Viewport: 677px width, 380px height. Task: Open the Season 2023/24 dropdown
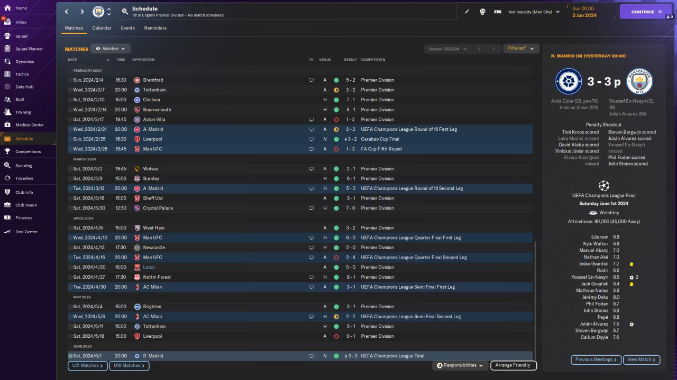click(447, 49)
